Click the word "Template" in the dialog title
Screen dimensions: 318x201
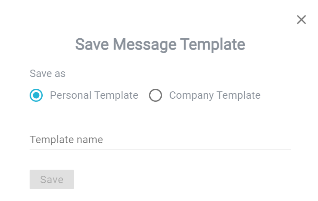coord(213,44)
